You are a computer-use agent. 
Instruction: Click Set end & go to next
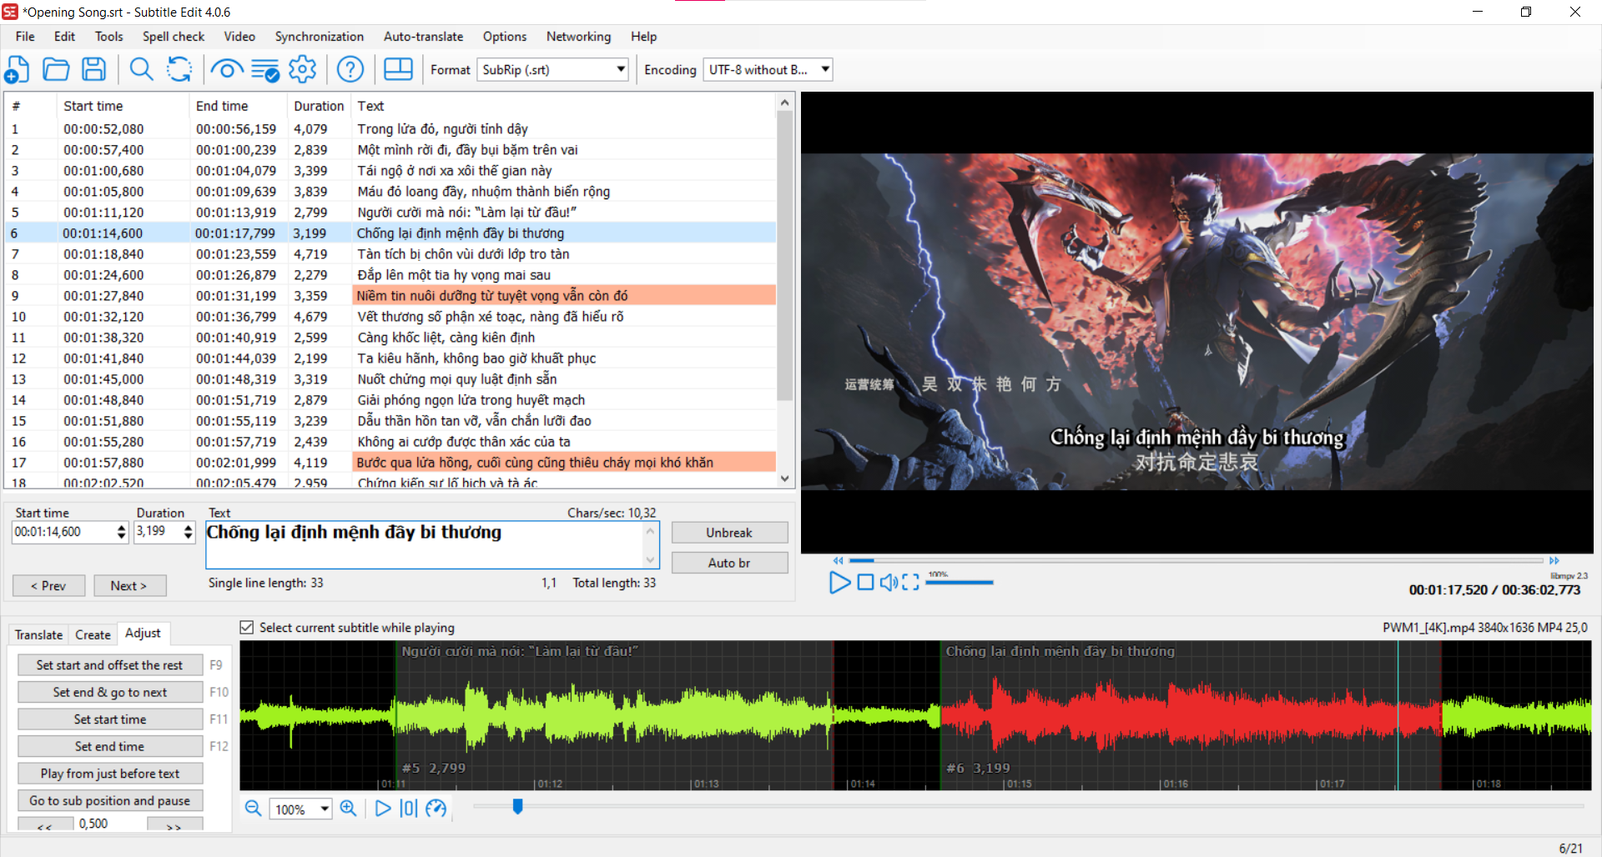click(109, 692)
